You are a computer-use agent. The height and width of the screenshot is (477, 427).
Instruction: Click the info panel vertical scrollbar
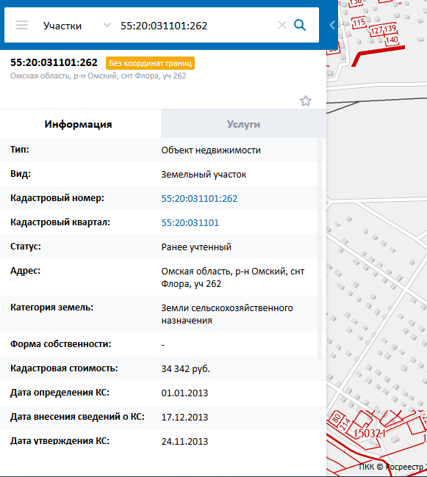[x=320, y=249]
